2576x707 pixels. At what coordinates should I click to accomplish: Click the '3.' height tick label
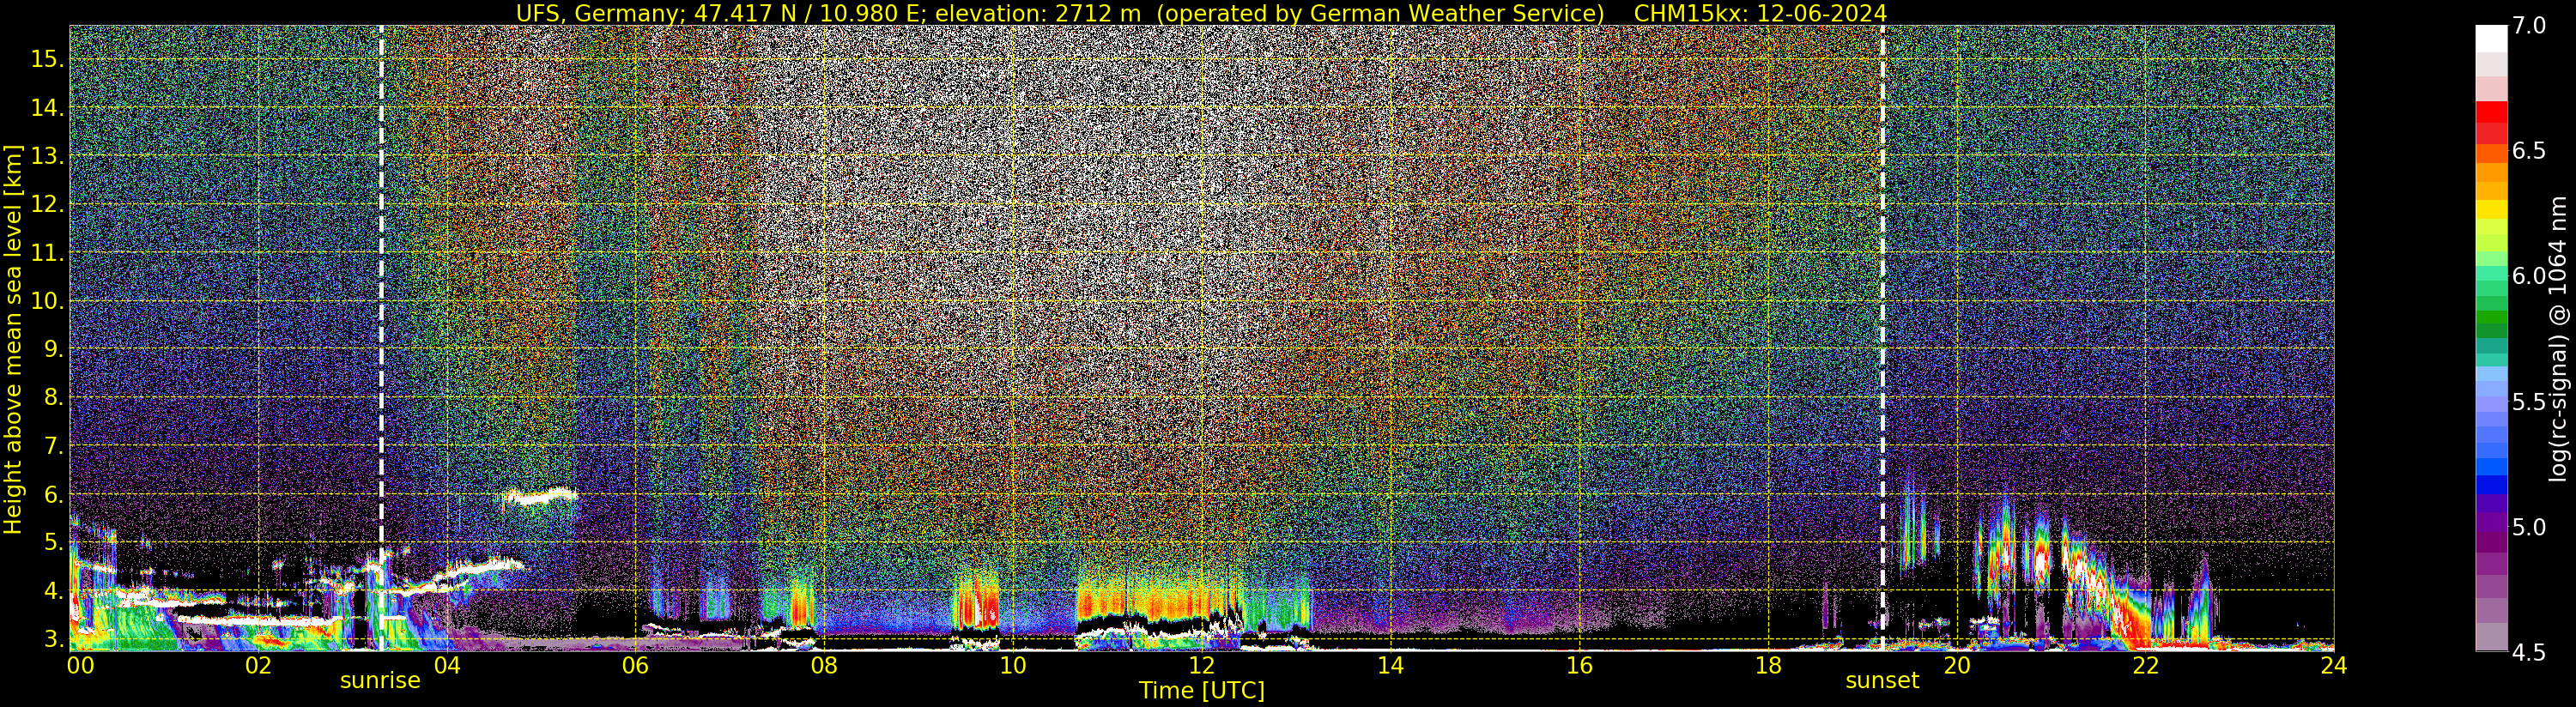(53, 639)
